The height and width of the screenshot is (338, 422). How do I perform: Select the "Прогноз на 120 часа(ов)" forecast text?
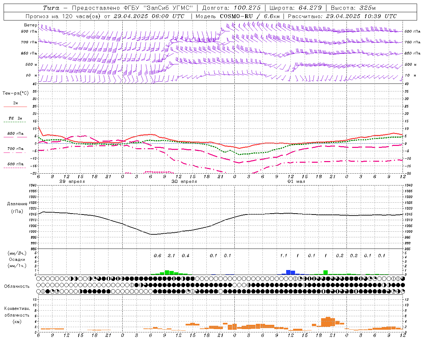(63, 16)
